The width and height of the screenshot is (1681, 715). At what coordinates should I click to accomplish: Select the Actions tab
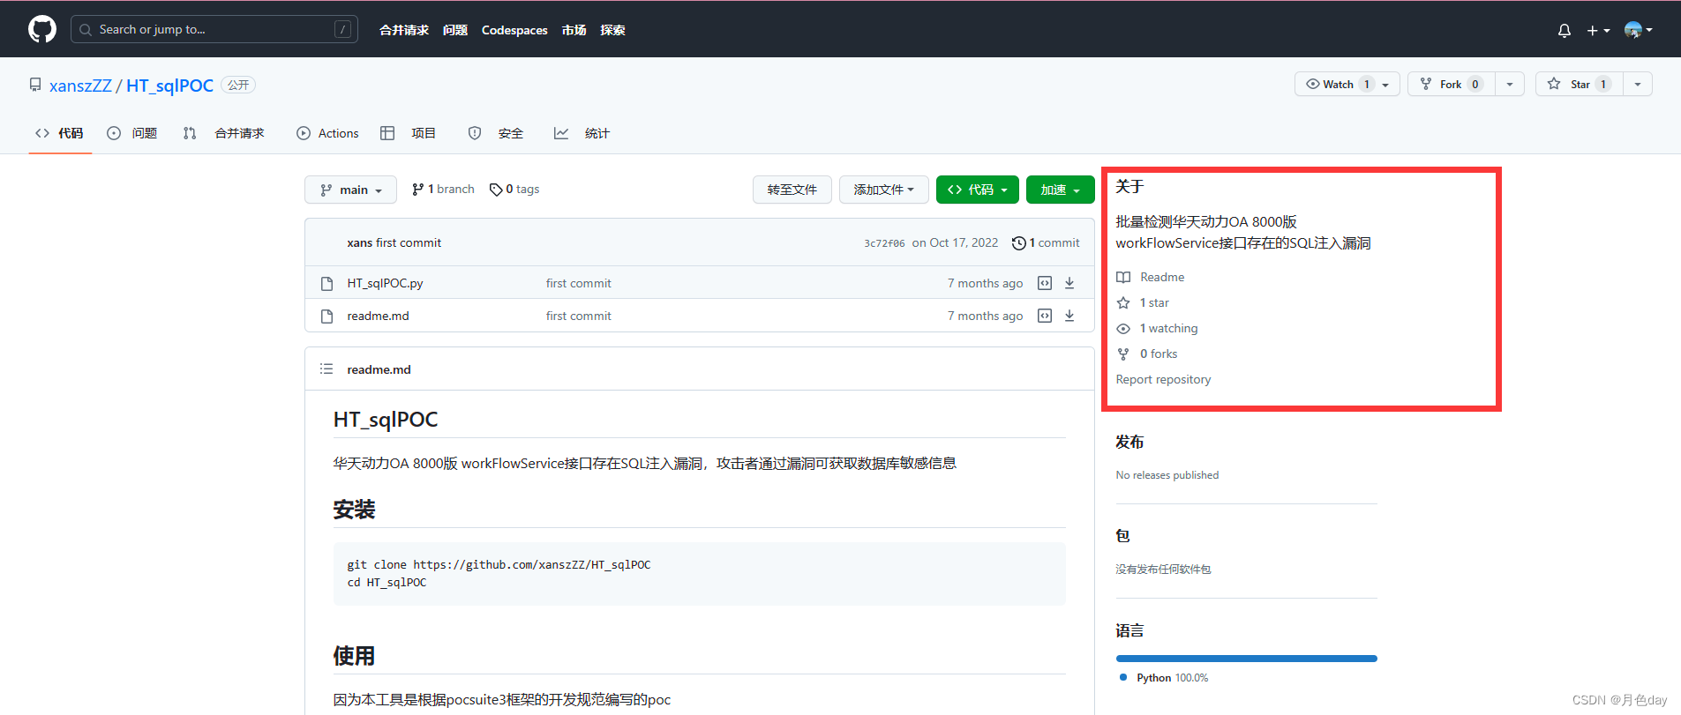328,133
